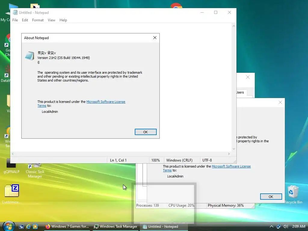Click 'LocalAdmin' in the About Notepad dialog
The height and width of the screenshot is (231, 308).
pos(50,112)
